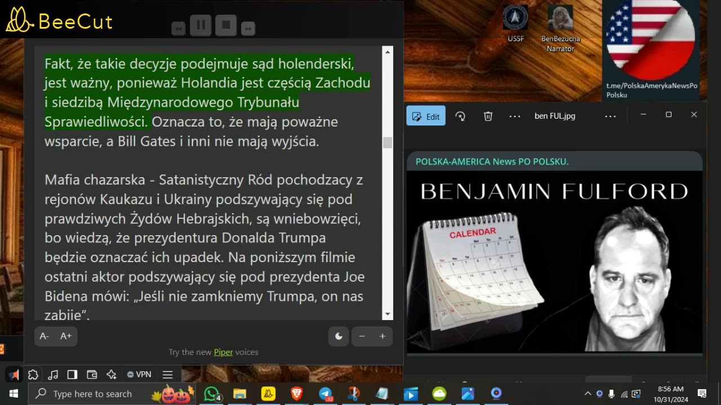Decrease reader font size with A-
721x405 pixels.
click(44, 336)
